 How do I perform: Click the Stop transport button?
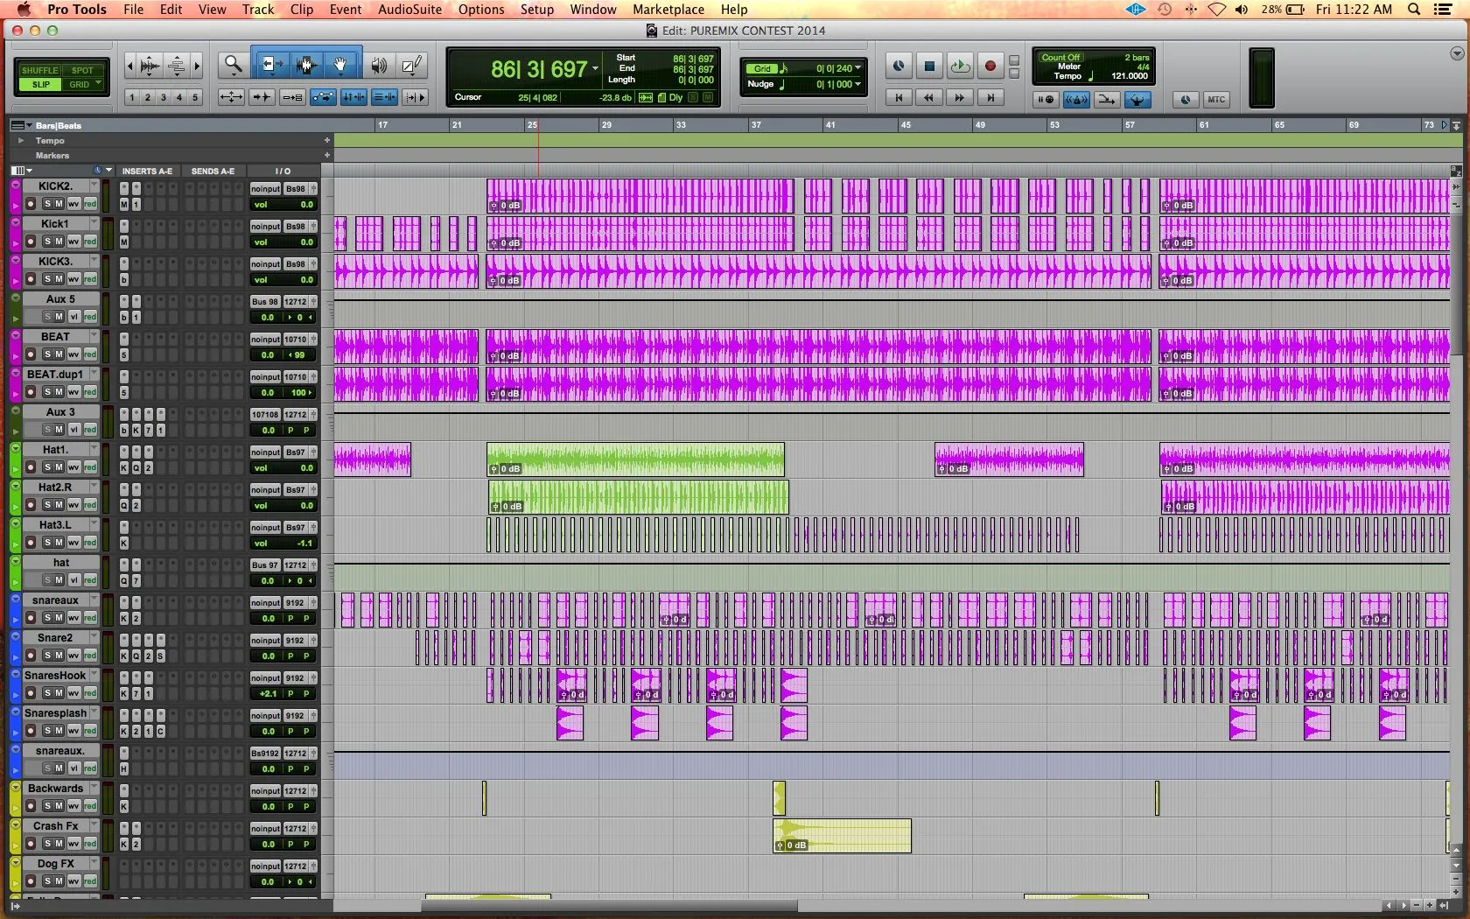tap(929, 66)
